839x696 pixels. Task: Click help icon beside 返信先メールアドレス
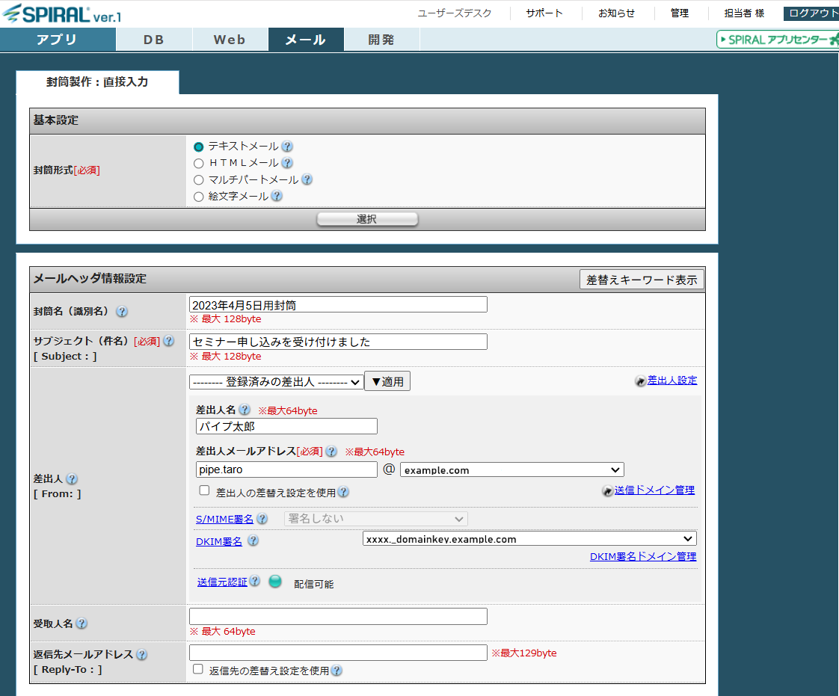tap(141, 655)
